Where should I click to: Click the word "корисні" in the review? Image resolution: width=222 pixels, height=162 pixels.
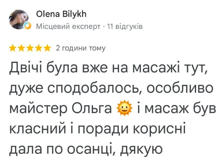coord(159,128)
